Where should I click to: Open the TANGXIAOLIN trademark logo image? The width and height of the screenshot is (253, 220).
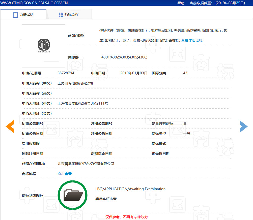tap(43, 46)
